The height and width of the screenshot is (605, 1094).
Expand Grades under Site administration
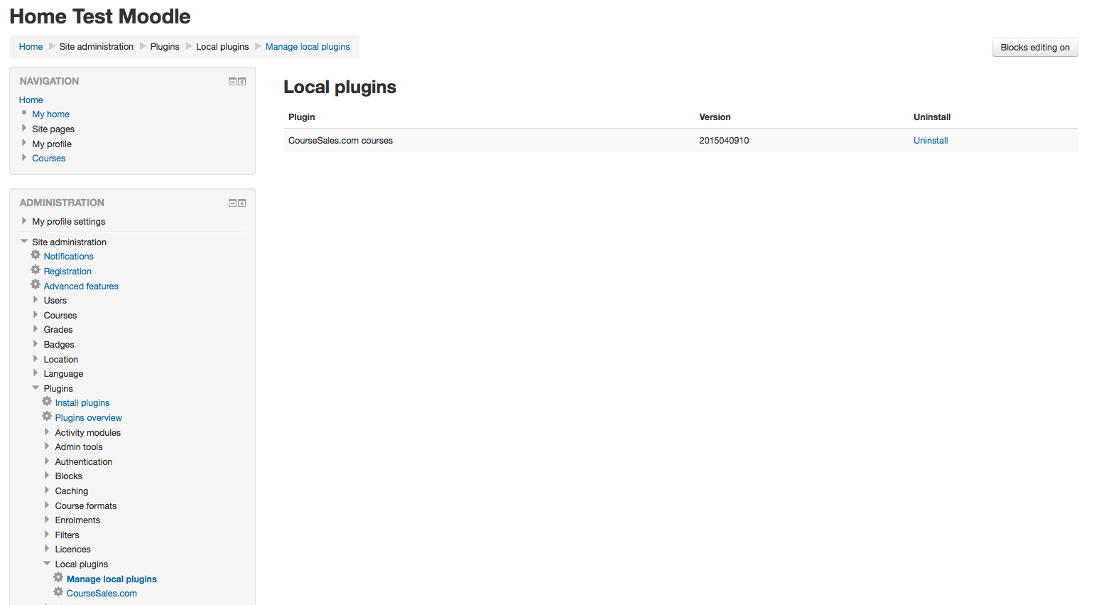pyautogui.click(x=36, y=329)
